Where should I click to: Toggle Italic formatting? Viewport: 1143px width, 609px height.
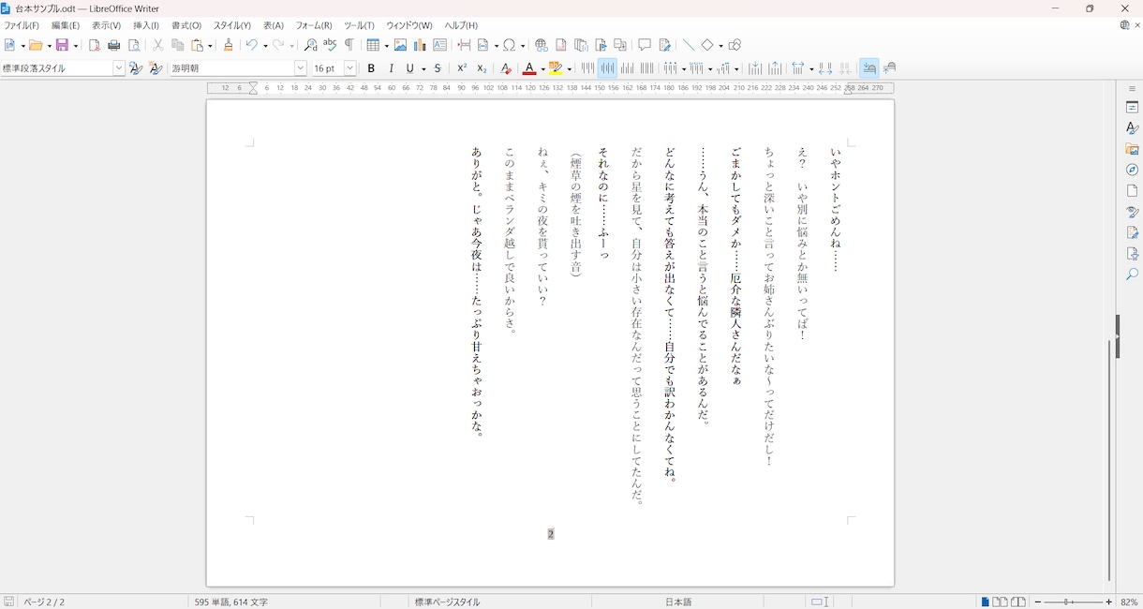[x=391, y=68]
